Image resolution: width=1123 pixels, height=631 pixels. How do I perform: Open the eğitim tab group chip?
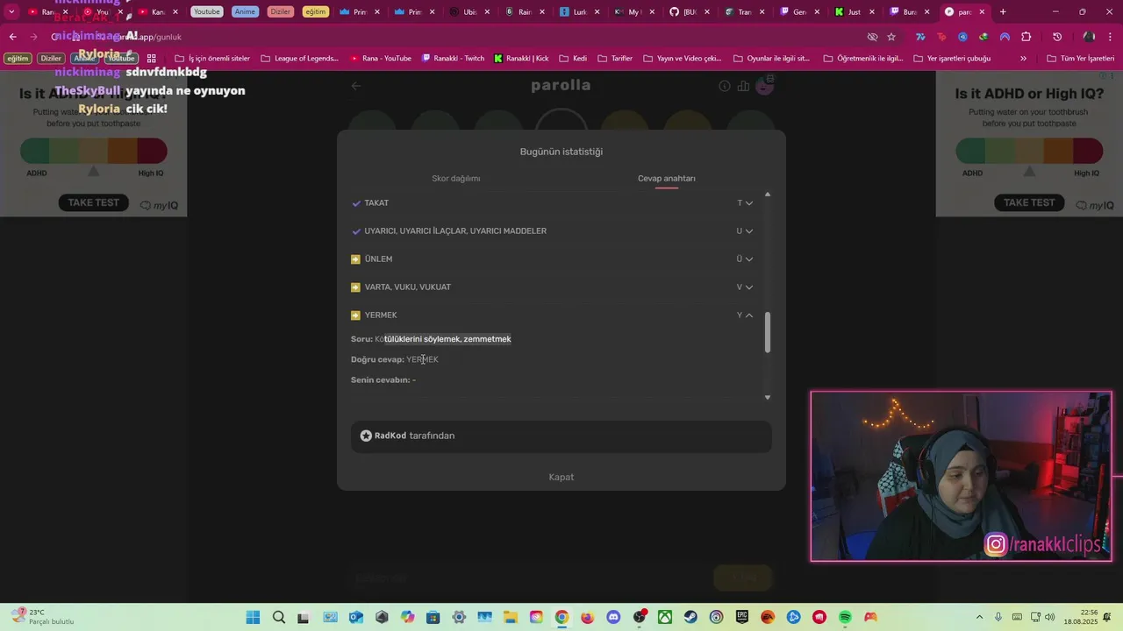click(x=315, y=12)
